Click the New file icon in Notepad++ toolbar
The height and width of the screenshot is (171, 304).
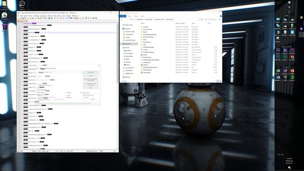[19, 18]
